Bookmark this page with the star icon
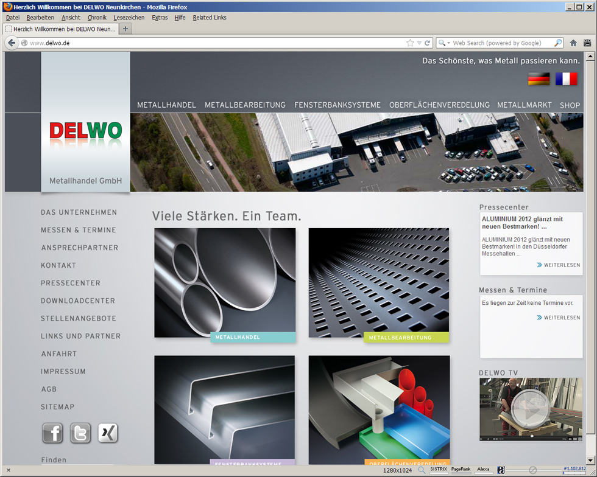This screenshot has width=597, height=477. (x=410, y=43)
